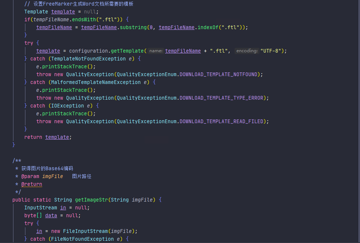
Task: Click the 'name:' parameter hint
Action: [156, 51]
